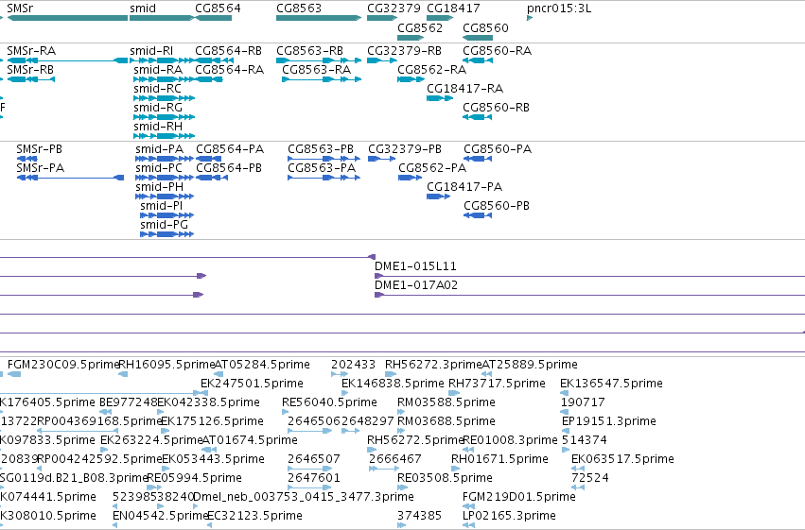Select protein smid-PA

click(160, 149)
